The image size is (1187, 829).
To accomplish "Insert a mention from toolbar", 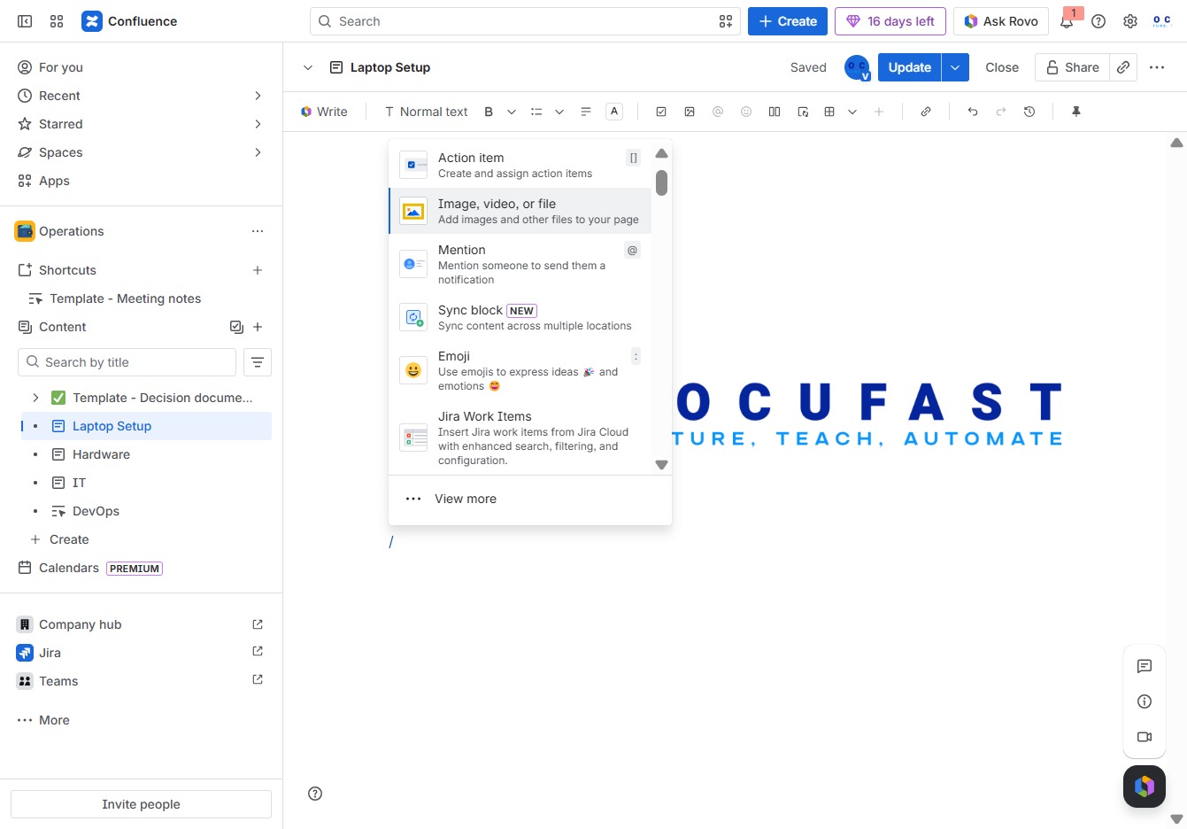I will click(x=718, y=112).
